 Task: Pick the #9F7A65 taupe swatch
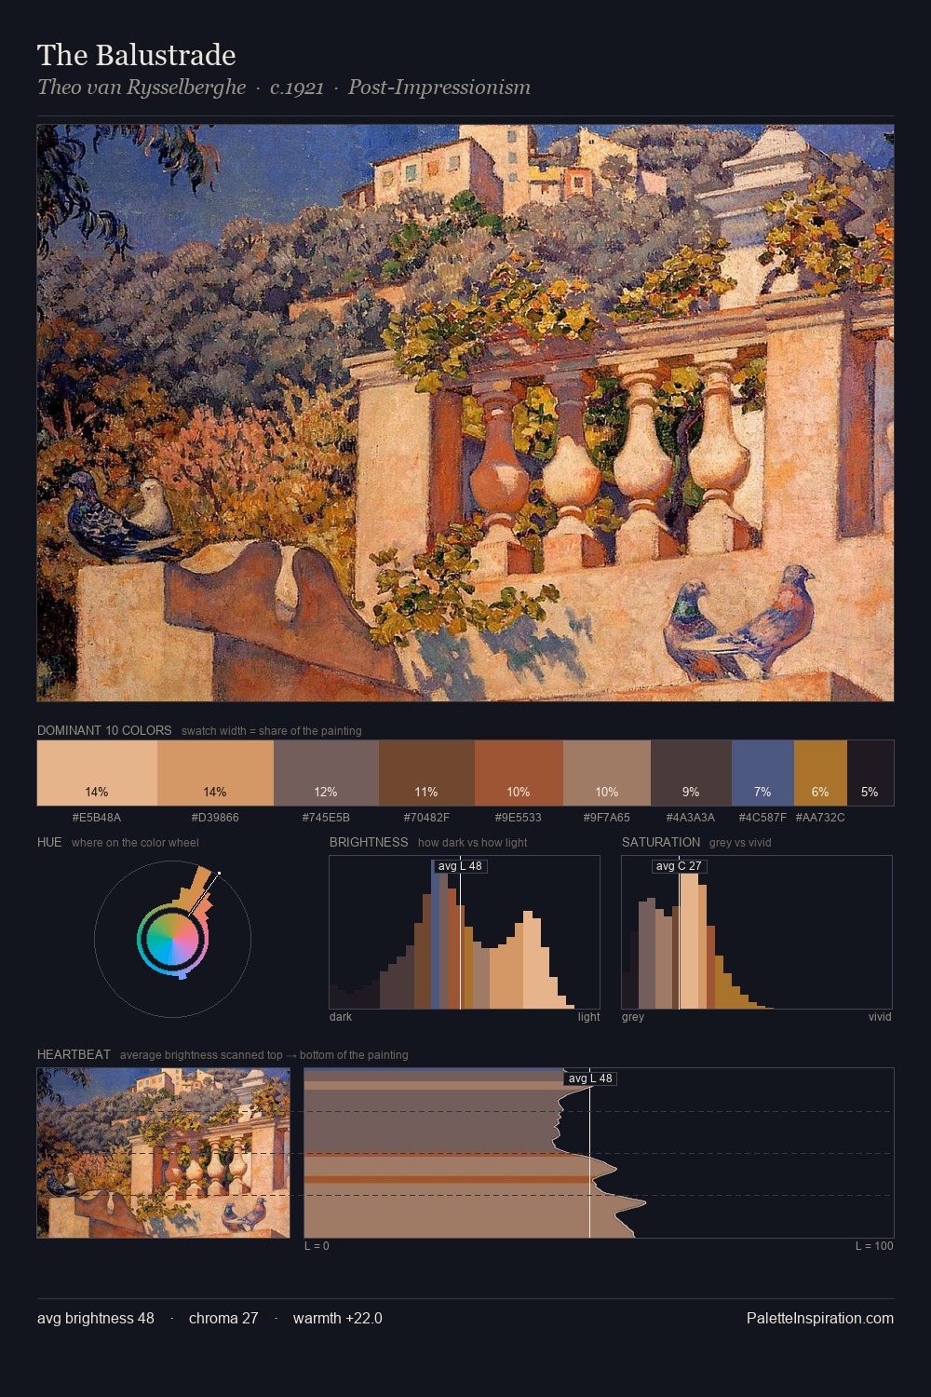pos(607,773)
